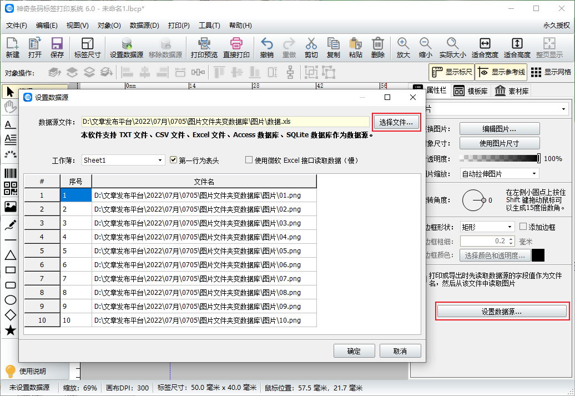575x396 pixels.
Task: Select the QR code tool in left toolbox
Action: click(10, 188)
